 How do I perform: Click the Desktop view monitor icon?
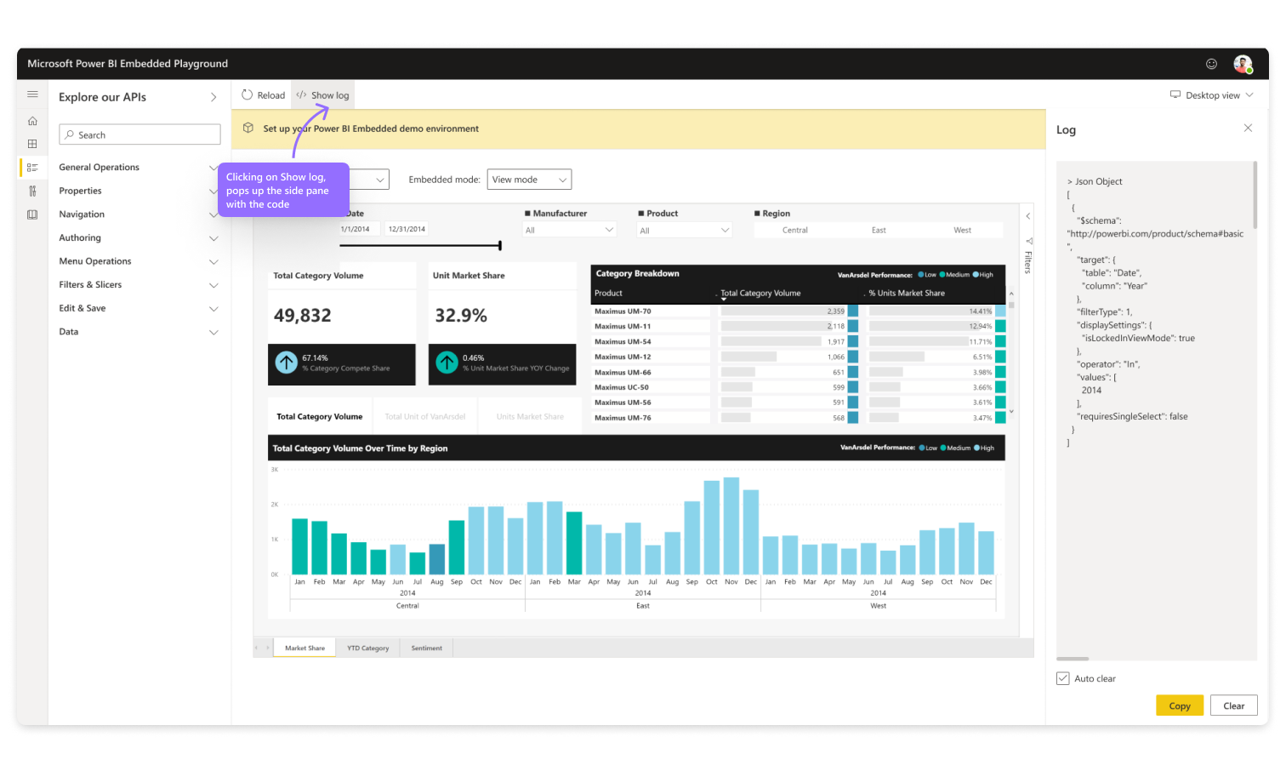click(x=1175, y=94)
